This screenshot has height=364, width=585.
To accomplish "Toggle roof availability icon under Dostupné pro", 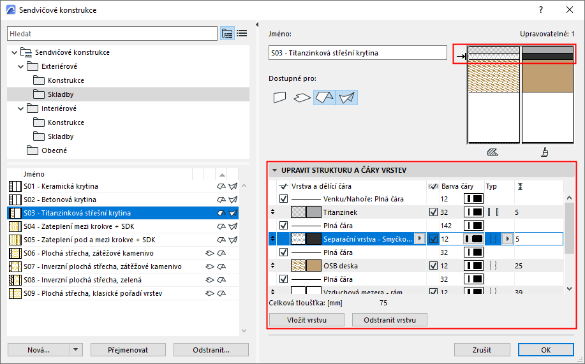I will [x=325, y=98].
